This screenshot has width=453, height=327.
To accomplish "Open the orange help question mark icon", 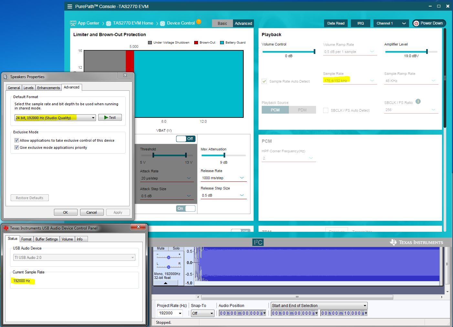I will pyautogui.click(x=199, y=22).
